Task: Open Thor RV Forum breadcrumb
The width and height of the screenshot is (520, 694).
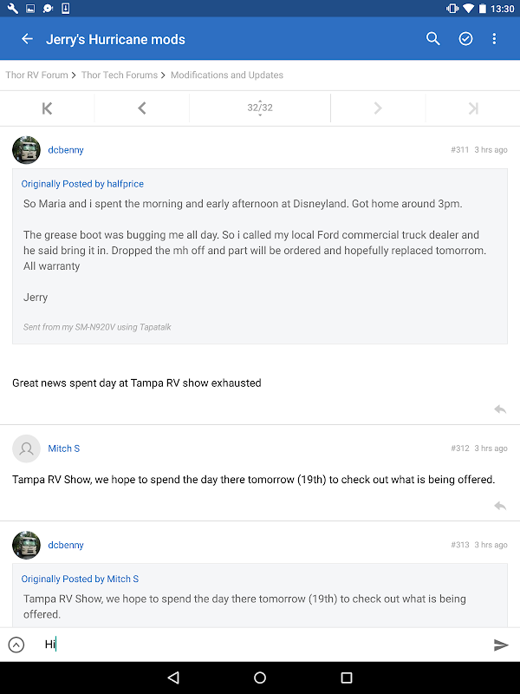Action: tap(38, 75)
